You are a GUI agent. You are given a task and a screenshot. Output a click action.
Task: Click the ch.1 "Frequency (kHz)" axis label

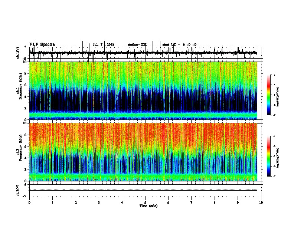point(20,86)
